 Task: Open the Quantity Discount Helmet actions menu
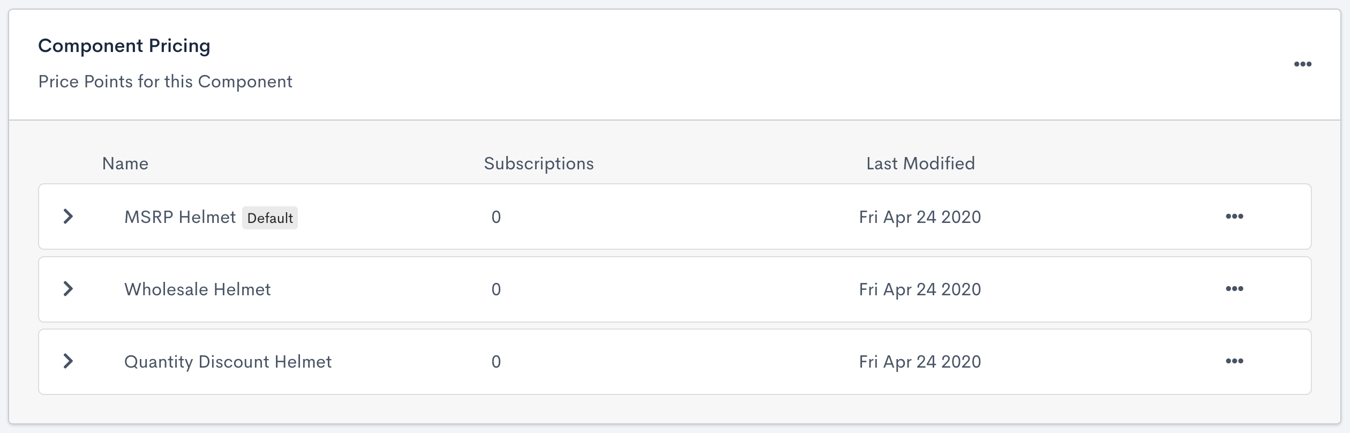(x=1234, y=361)
